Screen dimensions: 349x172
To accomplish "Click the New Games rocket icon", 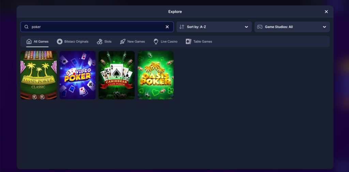I will click(x=123, y=41).
